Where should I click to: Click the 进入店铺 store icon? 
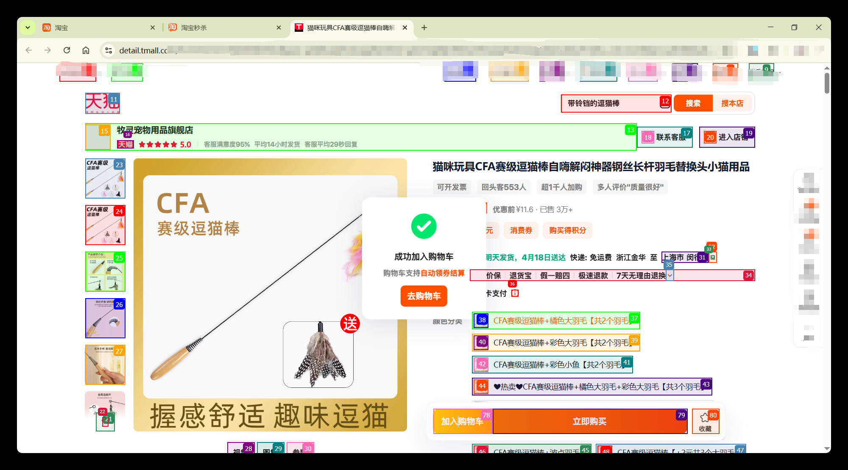[x=710, y=137]
